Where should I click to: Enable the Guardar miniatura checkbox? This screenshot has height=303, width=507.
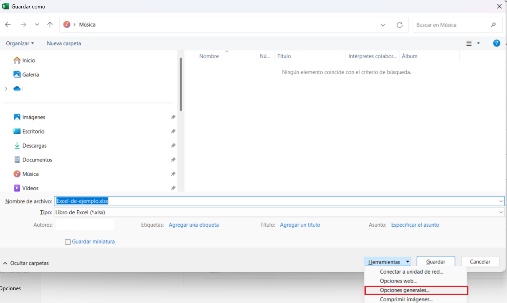coord(67,242)
